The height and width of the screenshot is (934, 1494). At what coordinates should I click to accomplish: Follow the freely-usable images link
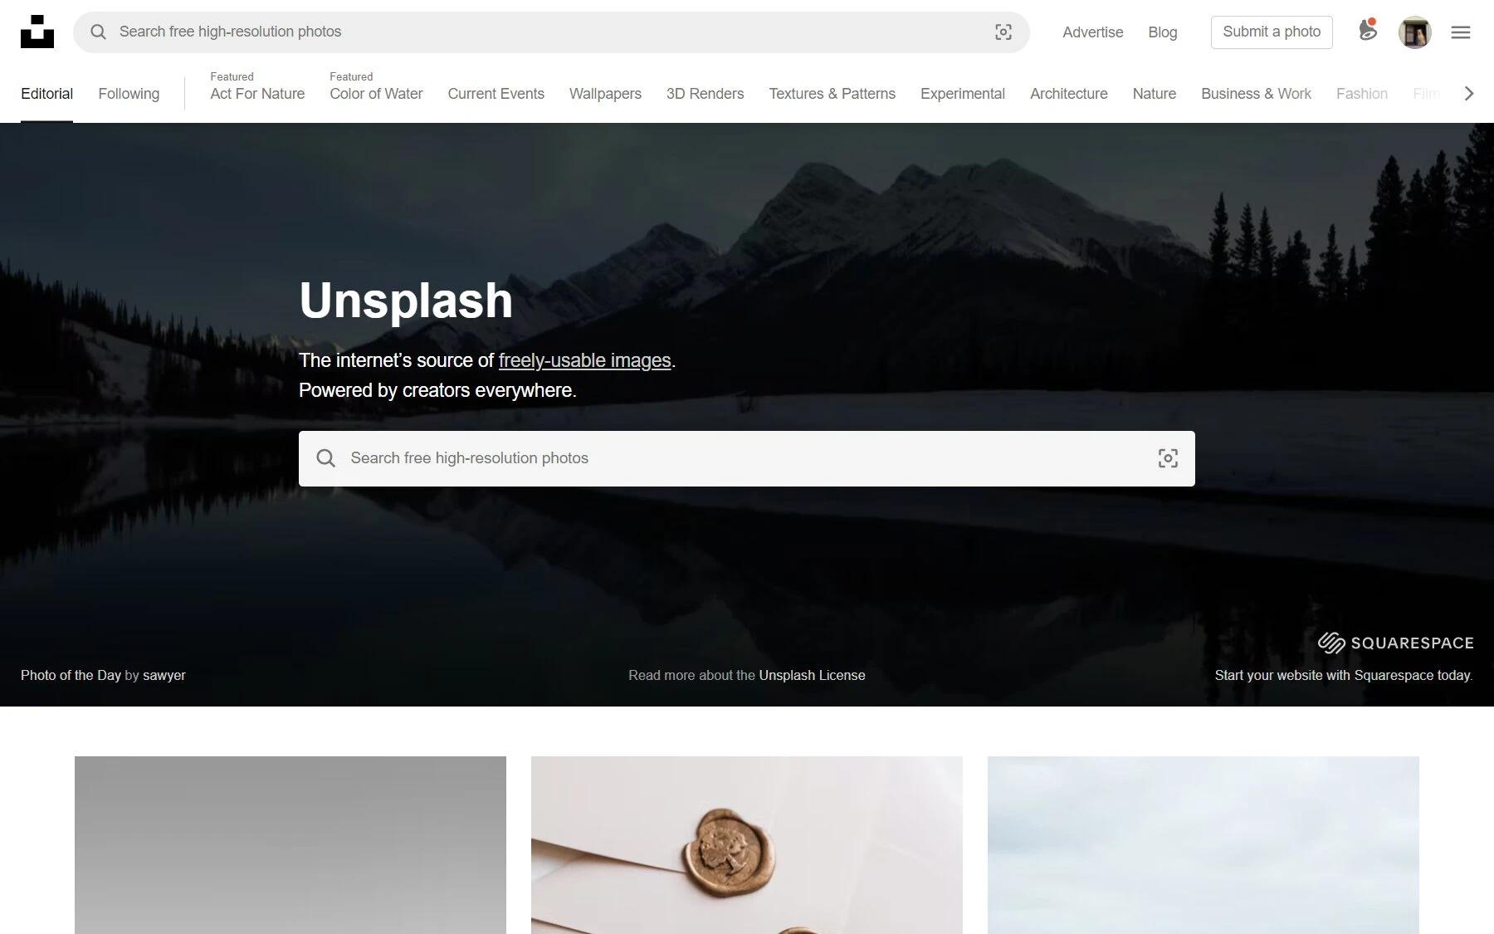(584, 360)
